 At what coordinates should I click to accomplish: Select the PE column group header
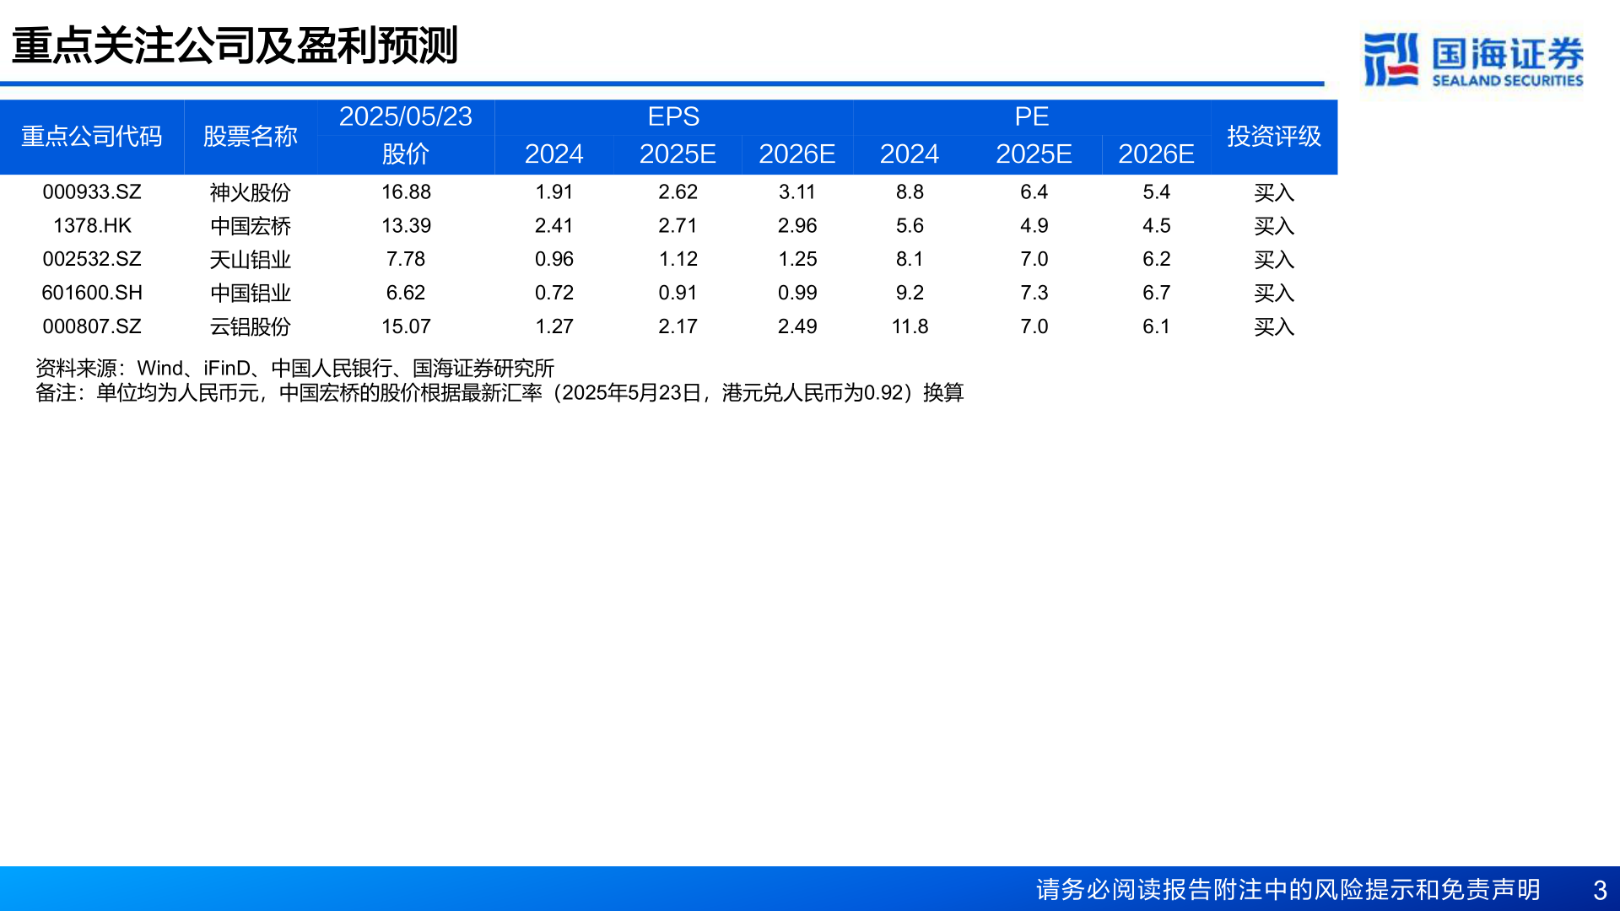(1033, 117)
